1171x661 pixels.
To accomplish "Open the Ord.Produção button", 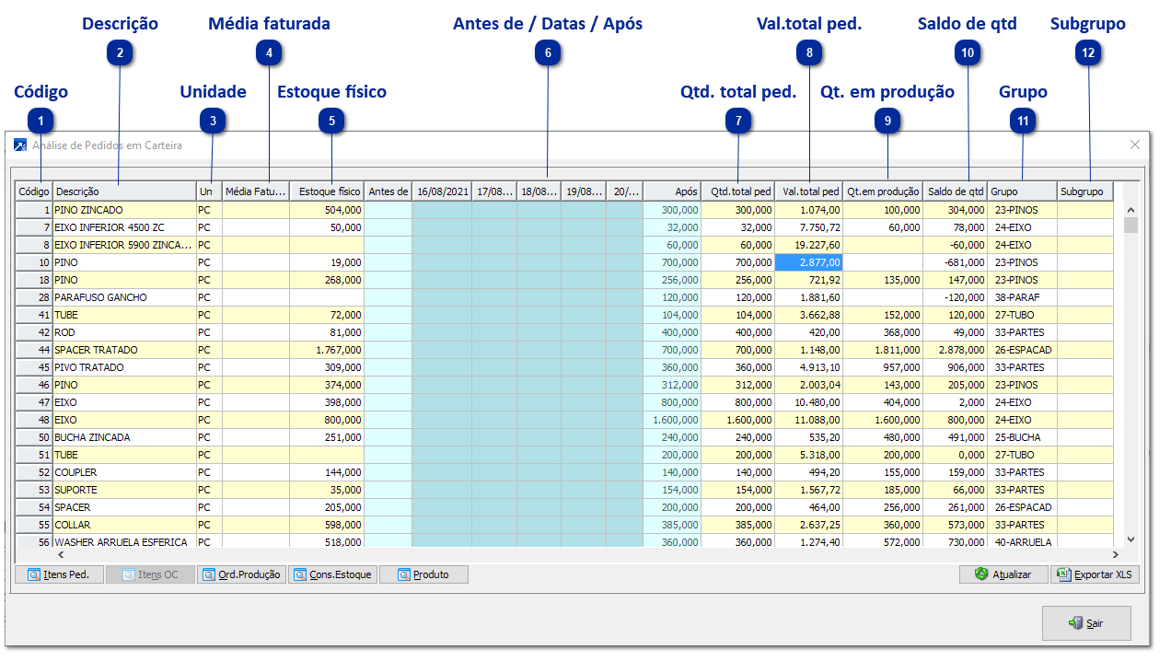I will click(x=241, y=574).
